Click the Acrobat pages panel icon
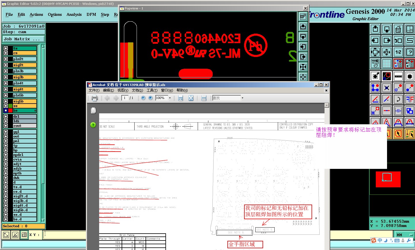Screen dimensions: 415x250 coord(93,110)
